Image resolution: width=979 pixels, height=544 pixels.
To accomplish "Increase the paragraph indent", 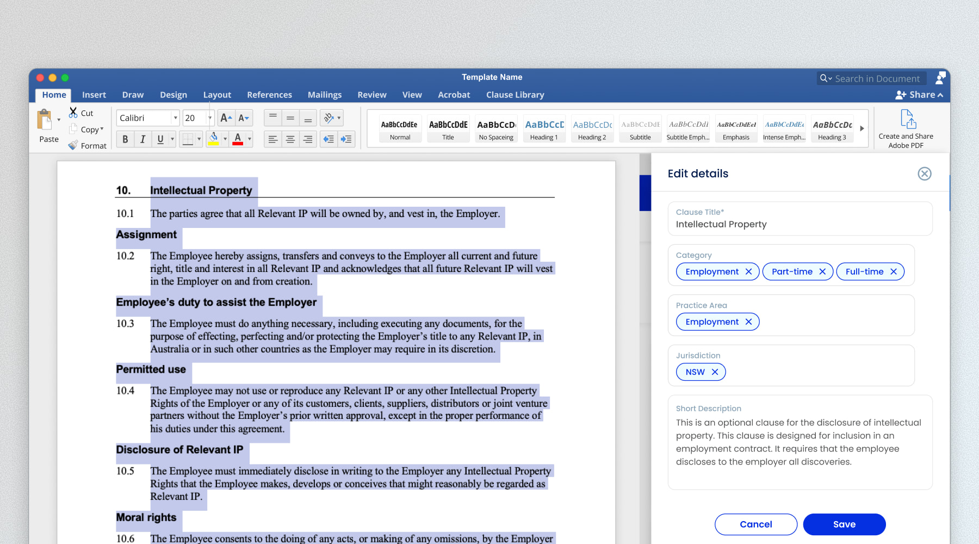I will 346,139.
